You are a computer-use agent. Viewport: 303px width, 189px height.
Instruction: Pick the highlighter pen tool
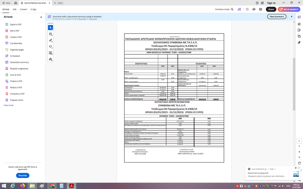click(50, 40)
